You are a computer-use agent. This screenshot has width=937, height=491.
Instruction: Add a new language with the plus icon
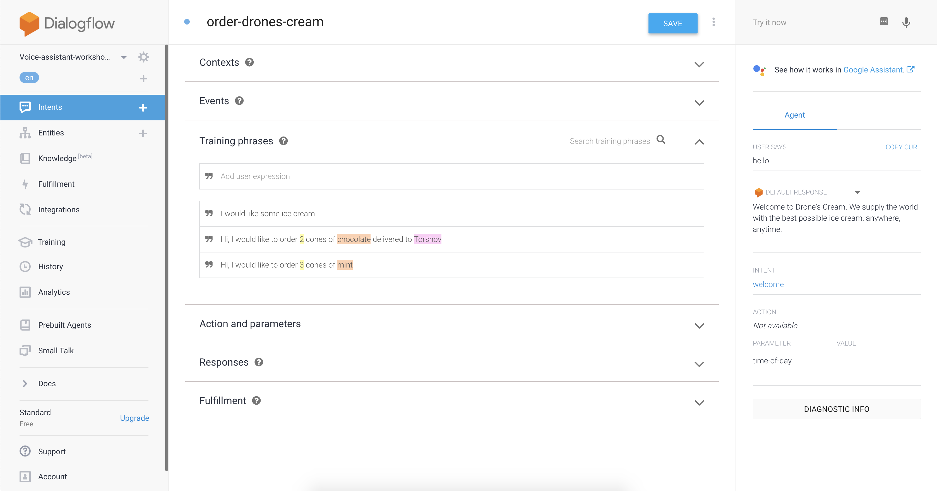coord(143,79)
